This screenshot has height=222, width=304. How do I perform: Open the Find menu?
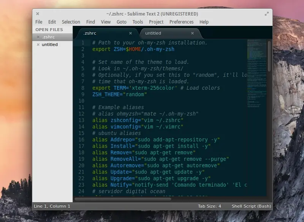(90, 22)
